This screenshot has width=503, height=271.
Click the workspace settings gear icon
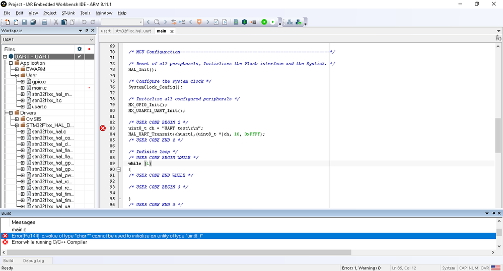(x=80, y=49)
